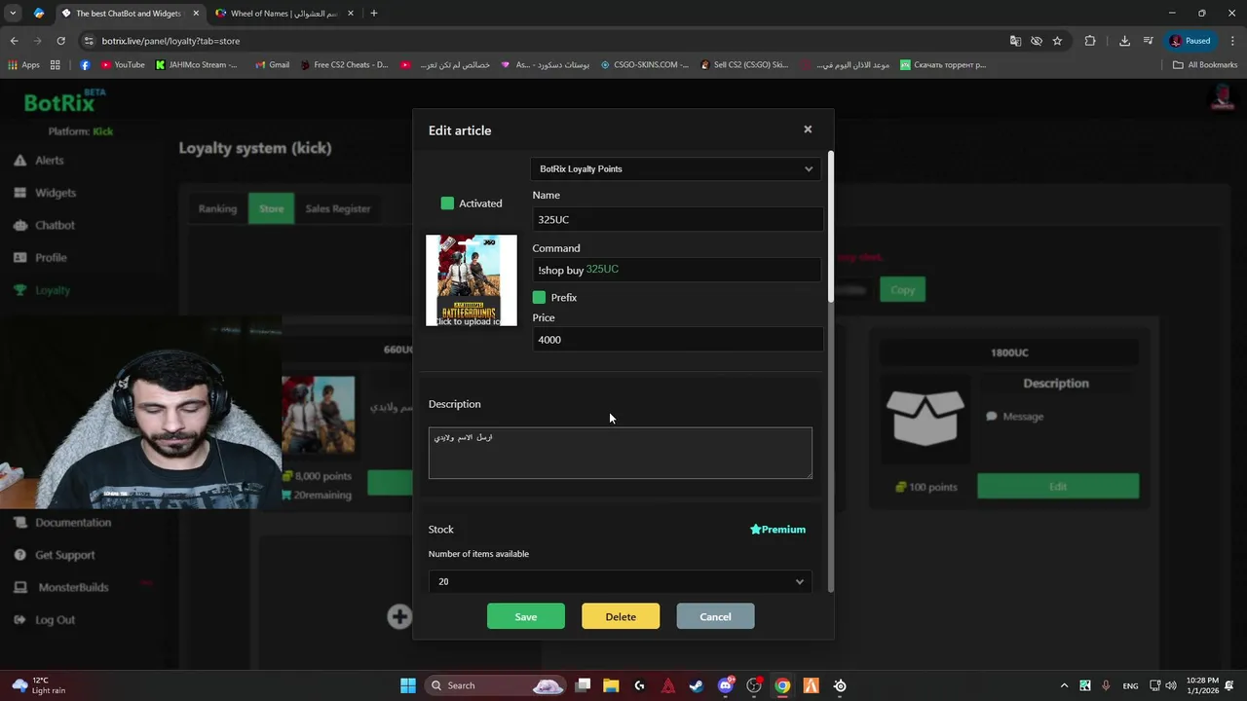Open the Gmail bookmark
1247x701 pixels.
(272, 65)
